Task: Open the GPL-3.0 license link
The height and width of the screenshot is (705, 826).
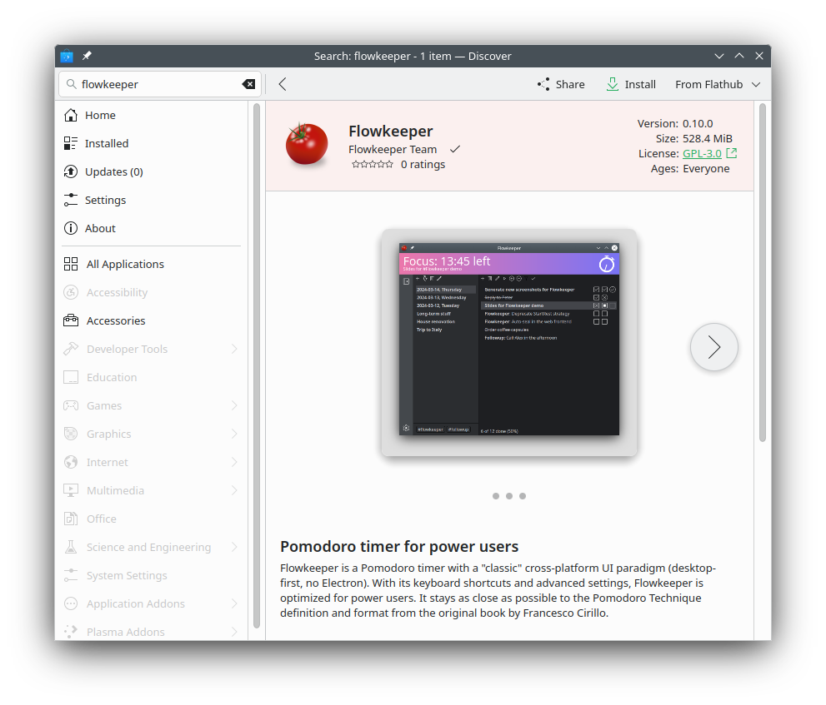Action: (x=702, y=154)
